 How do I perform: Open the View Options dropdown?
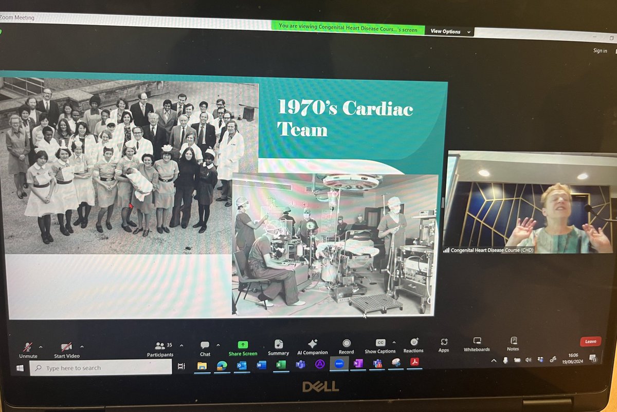pyautogui.click(x=450, y=31)
